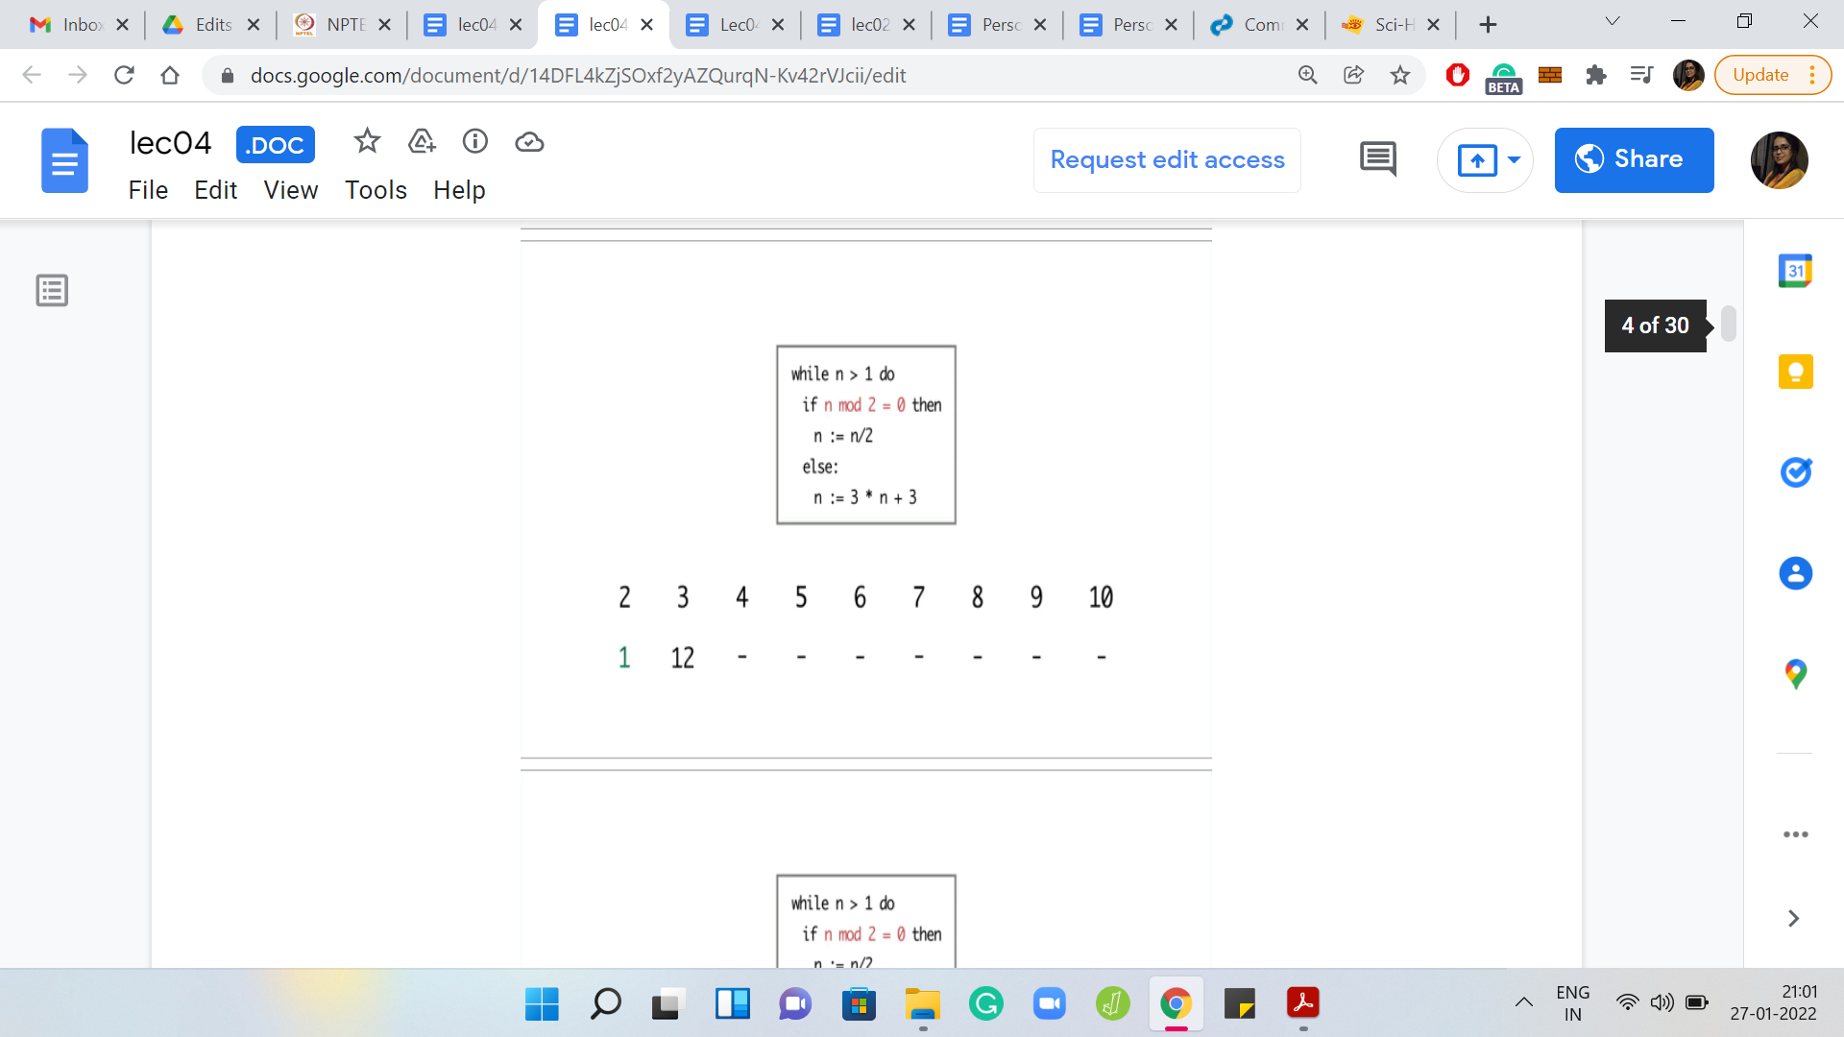The height and width of the screenshot is (1037, 1844).
Task: Open Google Tasks side panel
Action: (x=1794, y=472)
